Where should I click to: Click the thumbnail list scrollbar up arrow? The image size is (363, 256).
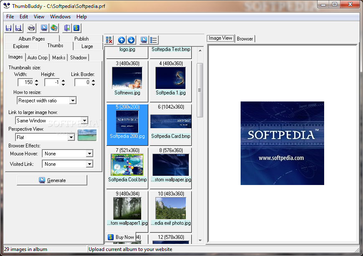[x=200, y=50]
